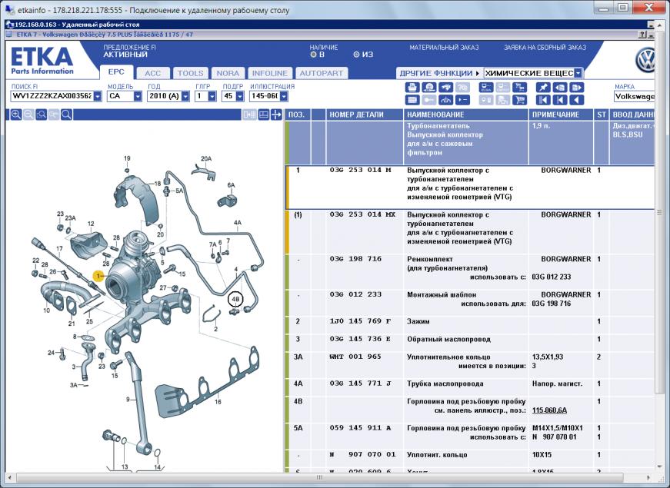Click the highlighted part marker 1 on the turbocharger
670x488 pixels.
click(98, 276)
